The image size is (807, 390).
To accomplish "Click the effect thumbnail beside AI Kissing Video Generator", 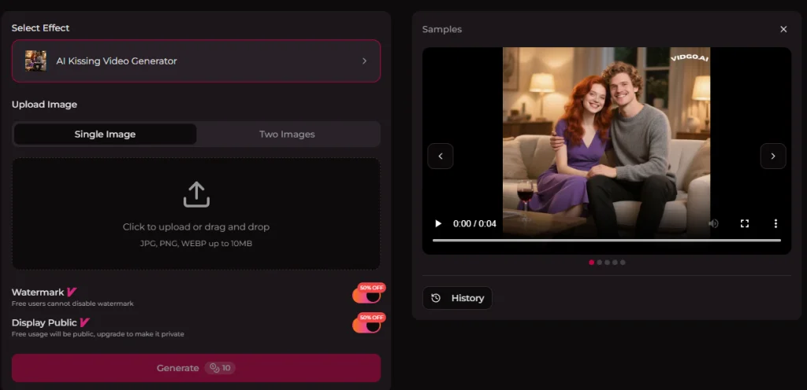I will click(x=35, y=61).
